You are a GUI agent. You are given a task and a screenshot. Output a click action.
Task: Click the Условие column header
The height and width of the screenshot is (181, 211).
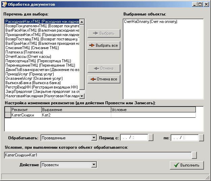(153, 110)
